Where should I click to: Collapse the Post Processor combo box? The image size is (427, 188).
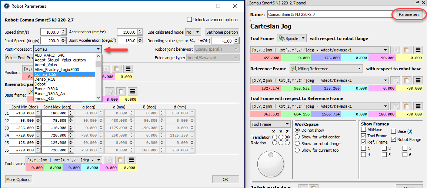[98, 49]
